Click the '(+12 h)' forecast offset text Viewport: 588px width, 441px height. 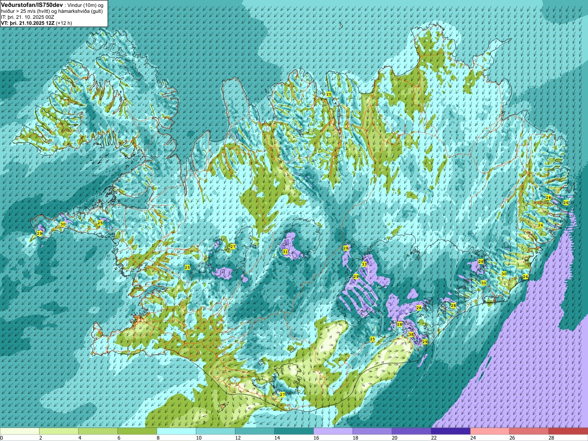(64, 23)
